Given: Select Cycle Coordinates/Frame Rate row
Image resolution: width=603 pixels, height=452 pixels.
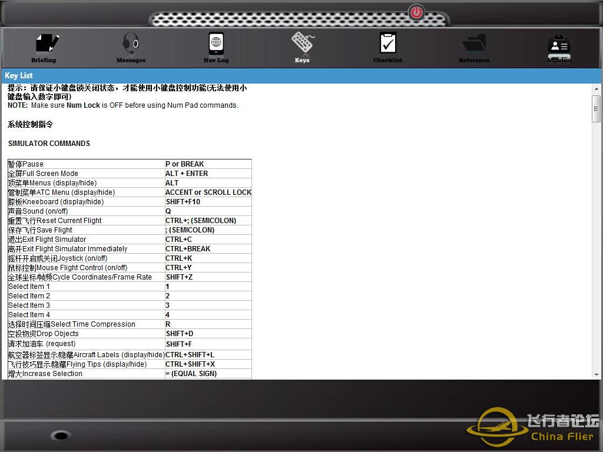Looking at the screenshot, I should pos(130,277).
